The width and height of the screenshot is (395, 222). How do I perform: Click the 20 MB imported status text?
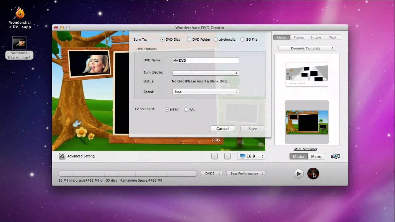(88, 180)
